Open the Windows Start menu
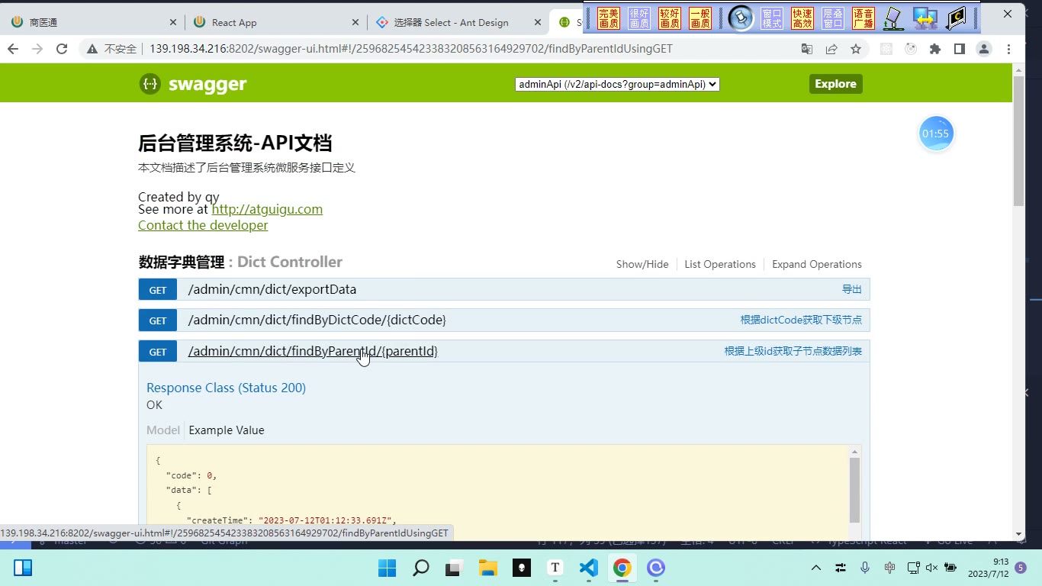Screen dimensions: 1042x586 tap(387, 568)
